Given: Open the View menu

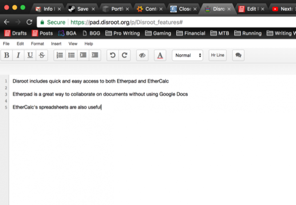Looking at the screenshot, I should point(73,44).
